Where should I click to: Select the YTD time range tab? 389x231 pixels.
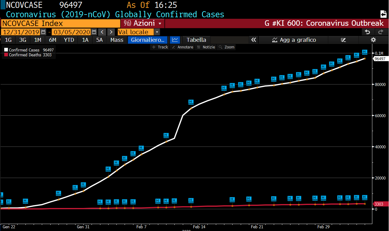[x=69, y=40]
